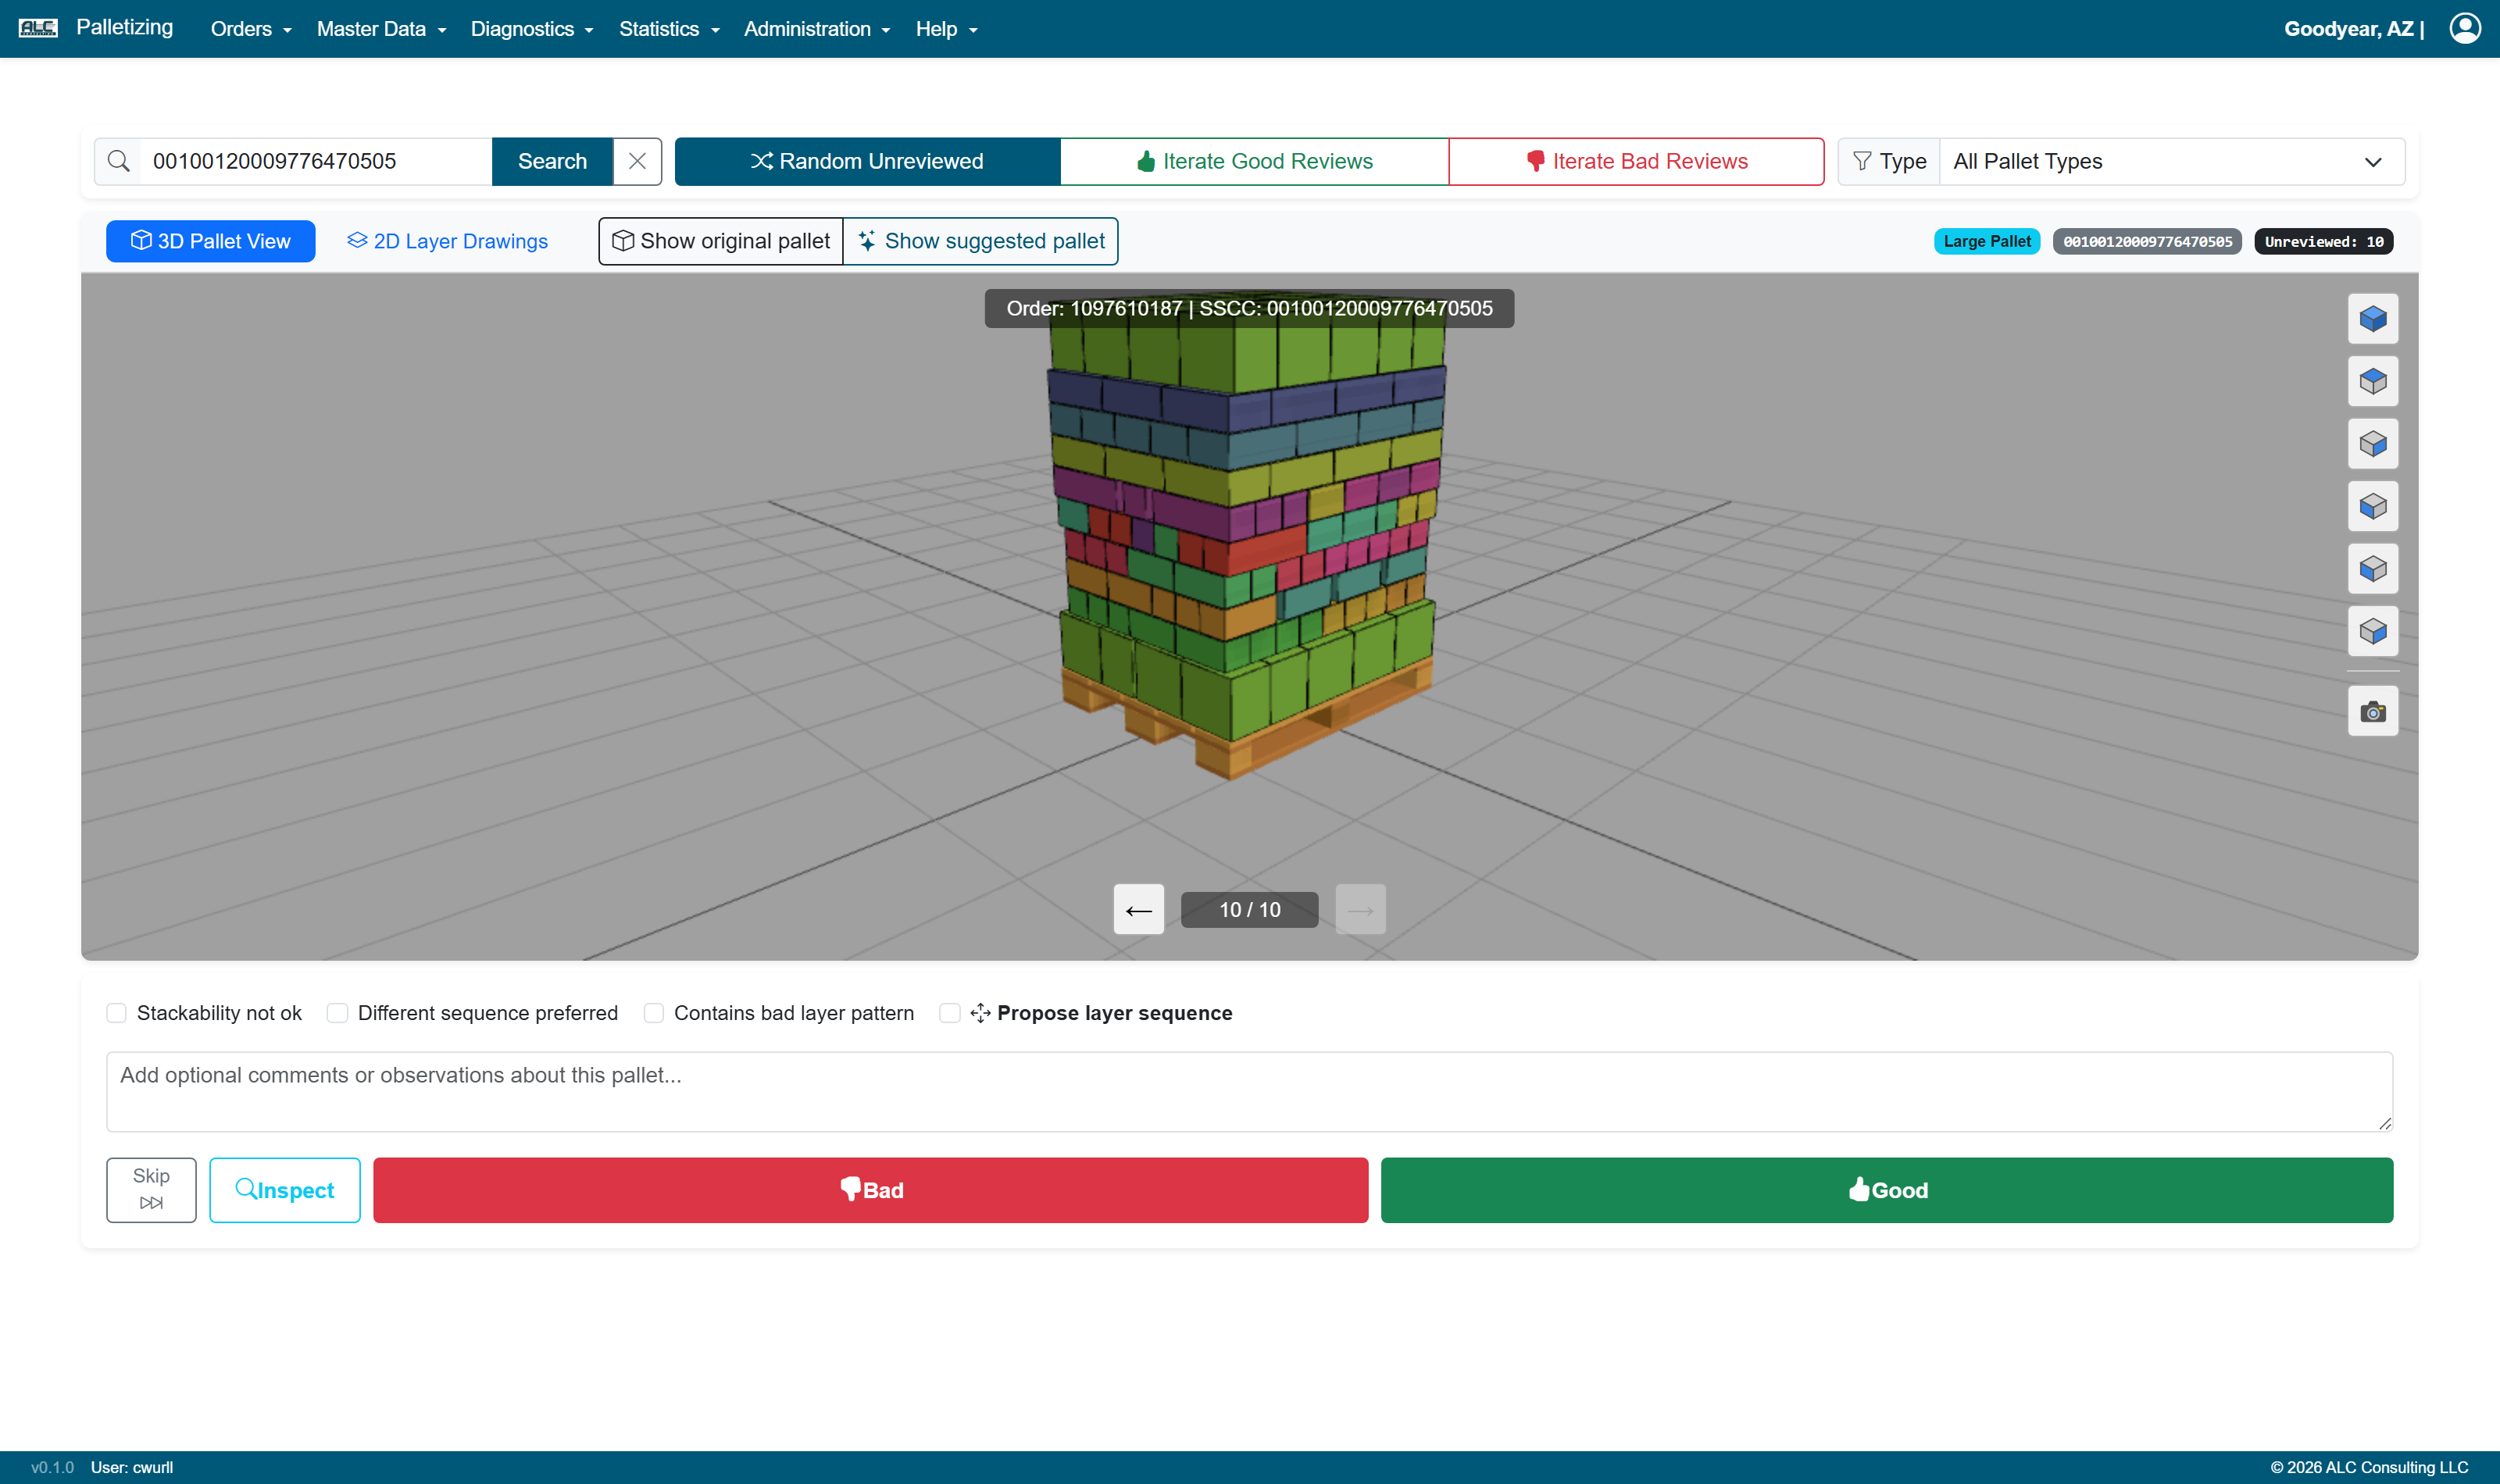Screen dimensions: 2500x1484
Task: Expand the Orders menu
Action: [251, 29]
